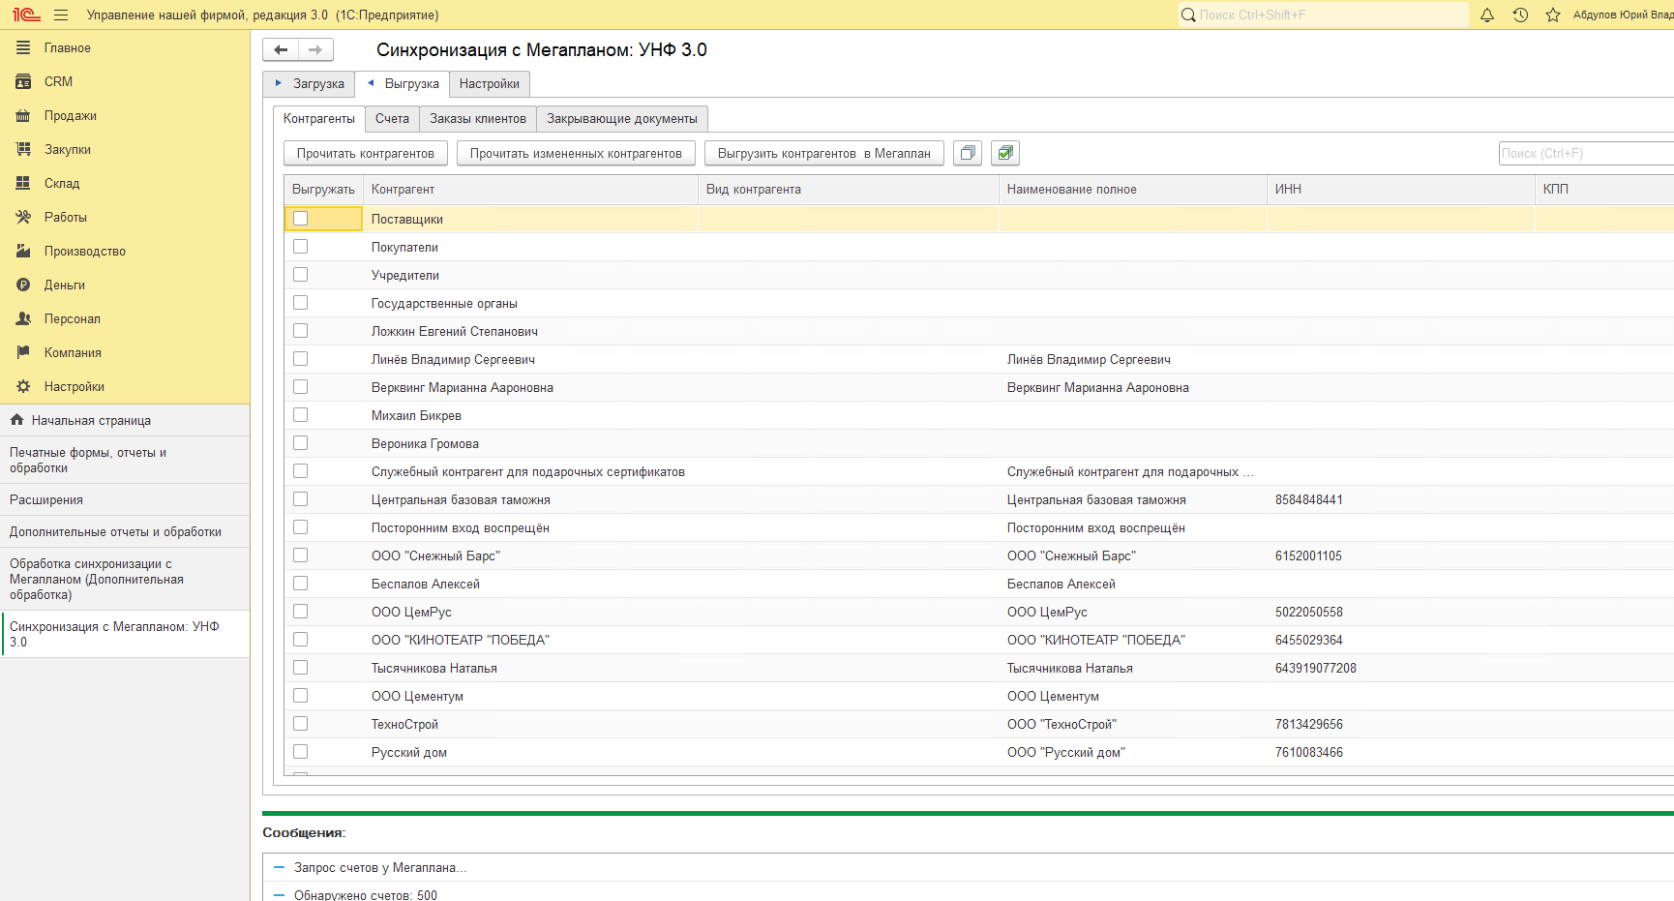The height and width of the screenshot is (901, 1674).
Task: Sort by the ИНН column header
Action: click(x=1288, y=190)
